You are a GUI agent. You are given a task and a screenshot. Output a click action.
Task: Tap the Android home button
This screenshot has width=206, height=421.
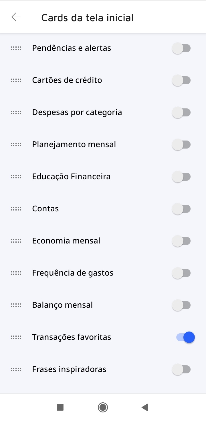pyautogui.click(x=103, y=407)
